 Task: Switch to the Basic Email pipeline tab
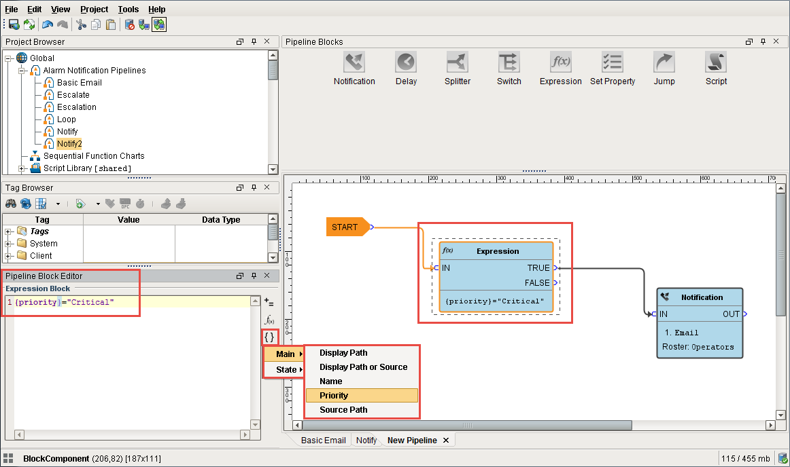[323, 441]
